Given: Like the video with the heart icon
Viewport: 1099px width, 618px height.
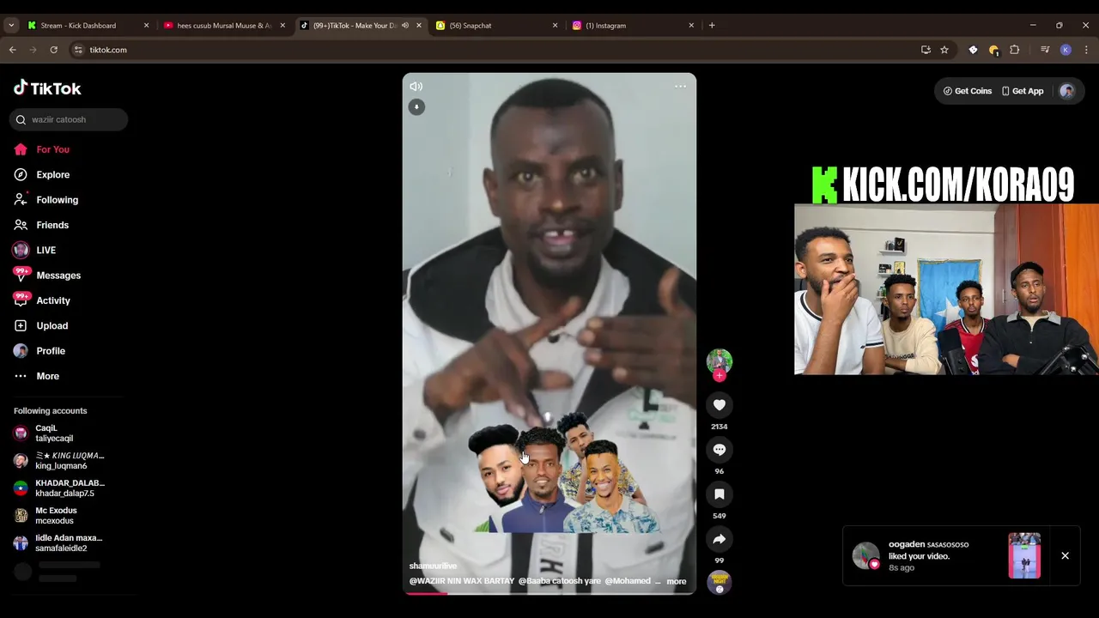Looking at the screenshot, I should 720,405.
